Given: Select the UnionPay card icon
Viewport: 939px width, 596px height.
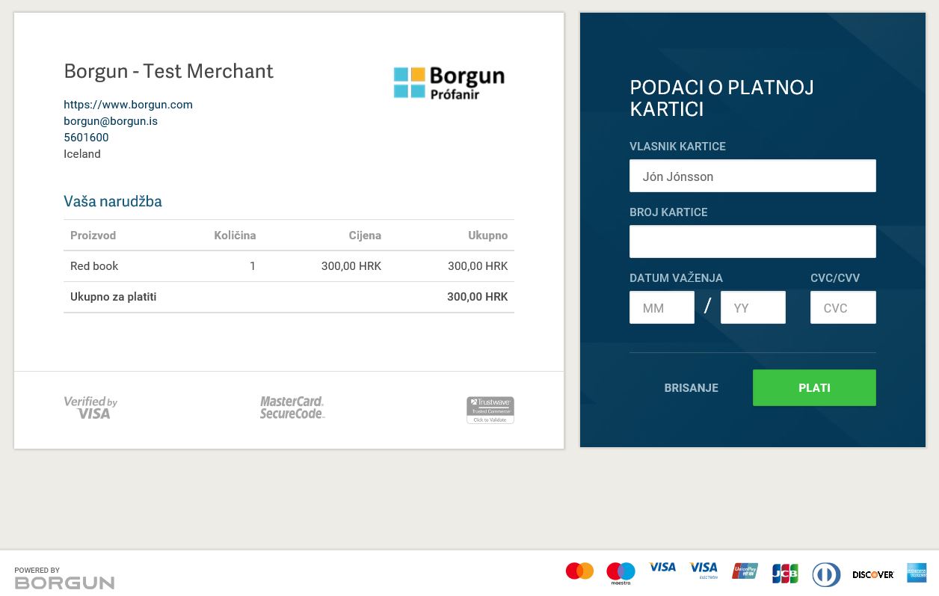Looking at the screenshot, I should click(745, 571).
